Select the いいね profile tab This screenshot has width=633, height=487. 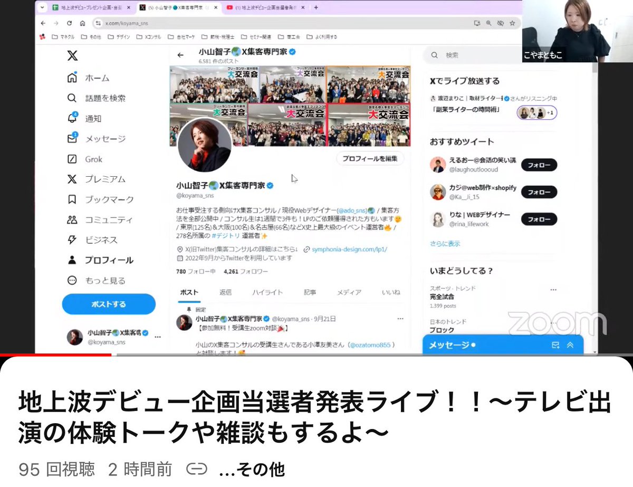(391, 292)
